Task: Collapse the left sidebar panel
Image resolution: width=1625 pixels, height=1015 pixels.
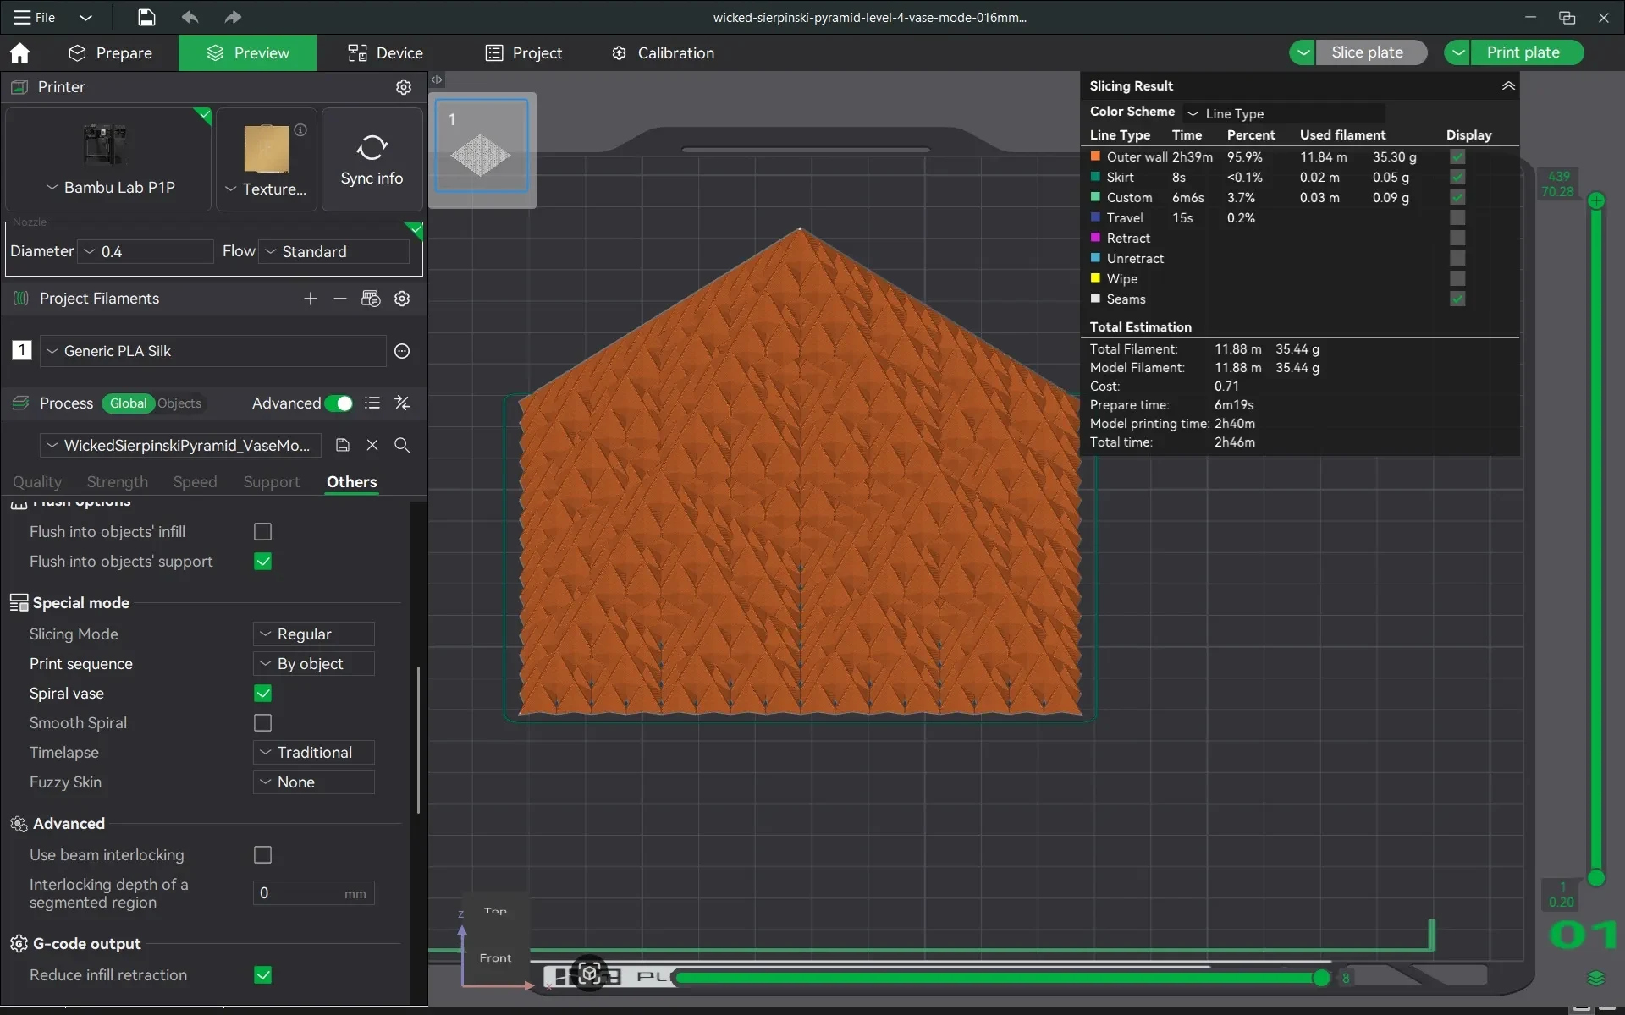Action: (437, 80)
